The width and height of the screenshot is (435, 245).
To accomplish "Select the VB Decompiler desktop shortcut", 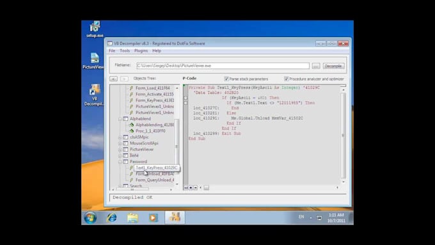I will click(94, 95).
